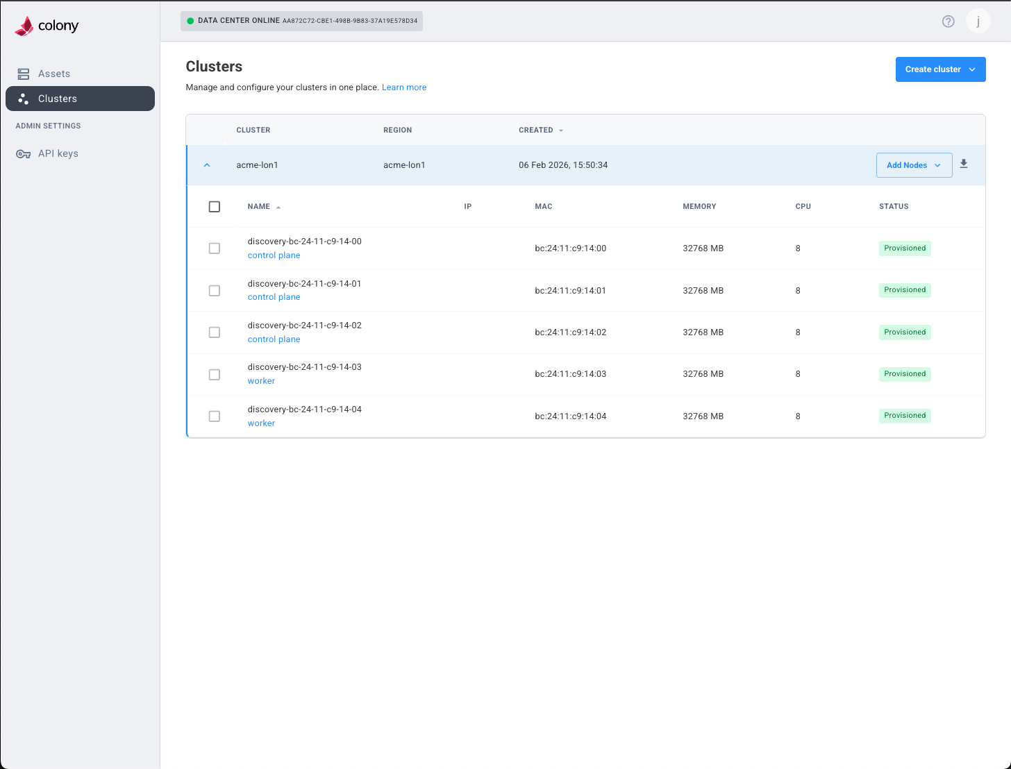This screenshot has height=769, width=1011.
Task: Open the Assets section in the sidebar
Action: [53, 73]
